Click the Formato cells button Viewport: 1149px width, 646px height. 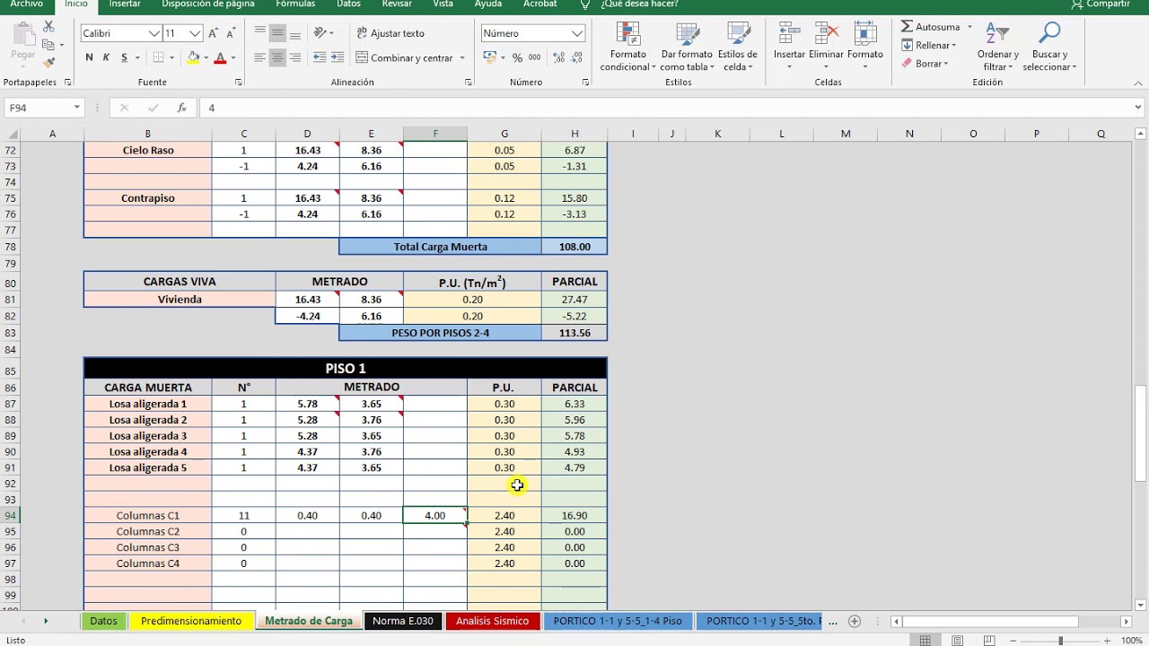click(865, 47)
